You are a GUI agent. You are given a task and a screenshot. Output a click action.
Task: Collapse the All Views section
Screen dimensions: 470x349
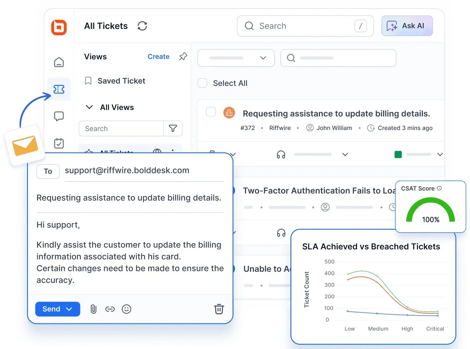click(89, 107)
